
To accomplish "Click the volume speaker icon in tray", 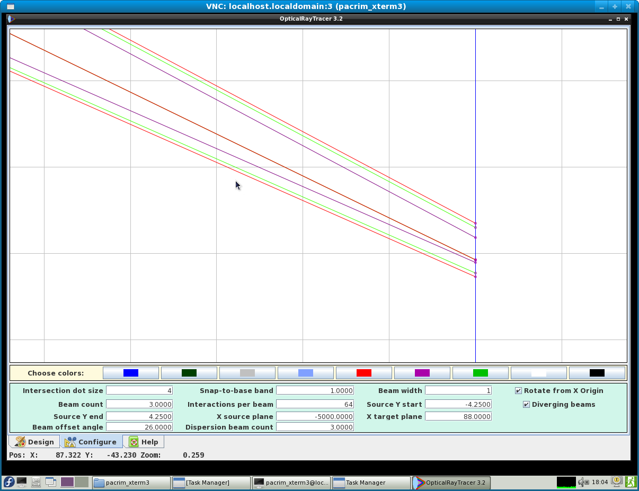I will pyautogui.click(x=583, y=482).
